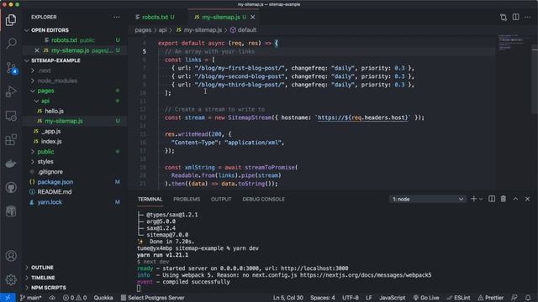Collapse the Open Editors section
This screenshot has height=302, width=538.
coord(50,30)
